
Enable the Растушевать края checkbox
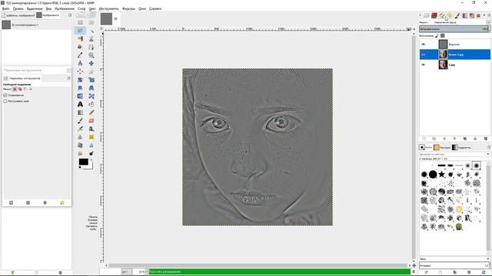coord(5,101)
